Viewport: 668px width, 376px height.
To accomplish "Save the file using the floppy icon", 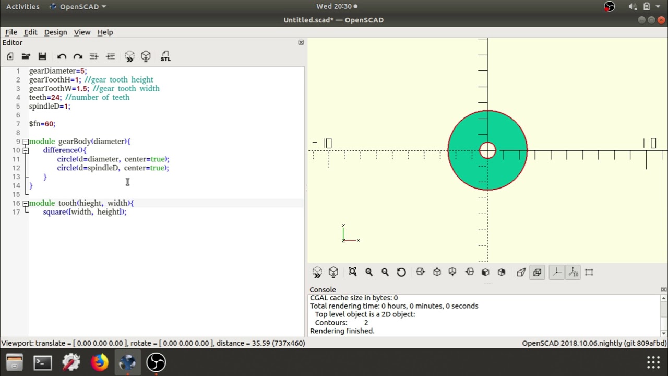I will tap(42, 56).
